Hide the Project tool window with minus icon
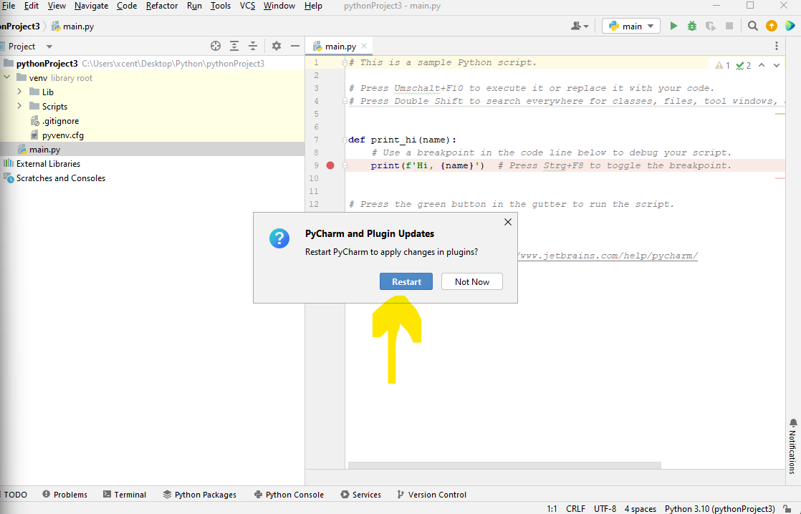 (x=294, y=46)
